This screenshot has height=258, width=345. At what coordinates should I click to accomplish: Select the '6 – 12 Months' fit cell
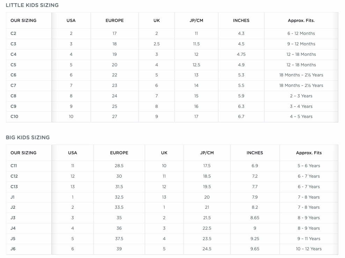301,34
